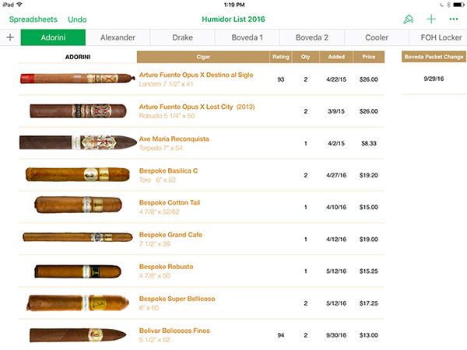
Task: Select the Price column header
Action: pyautogui.click(x=369, y=57)
